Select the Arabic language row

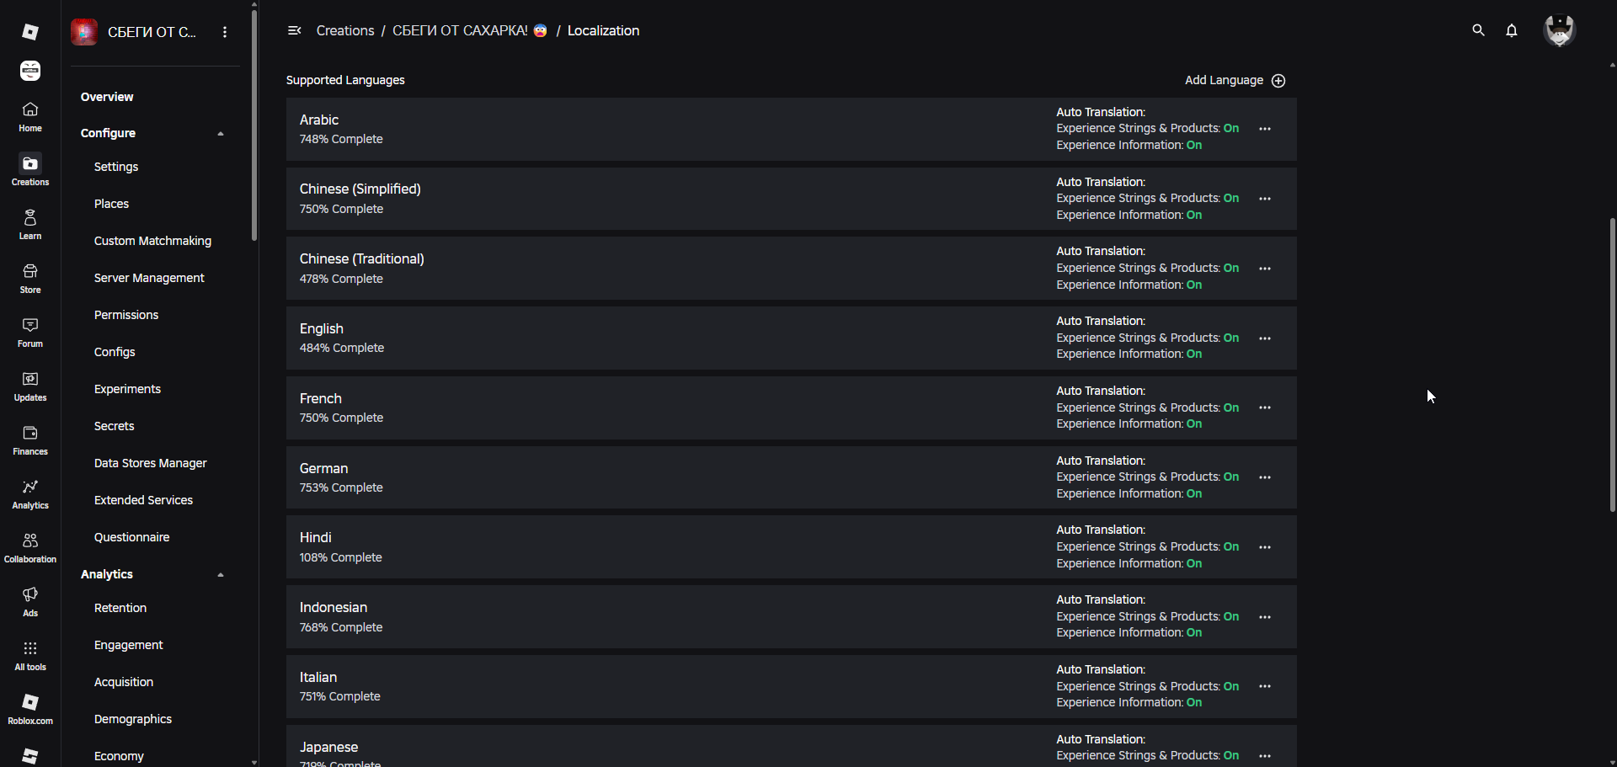792,129
